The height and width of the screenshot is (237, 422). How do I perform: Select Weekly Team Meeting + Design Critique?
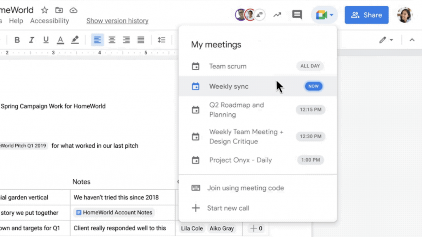258,136
